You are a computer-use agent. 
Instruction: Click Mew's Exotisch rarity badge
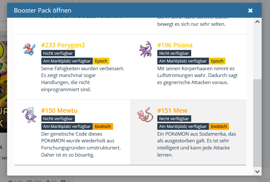click(x=219, y=127)
